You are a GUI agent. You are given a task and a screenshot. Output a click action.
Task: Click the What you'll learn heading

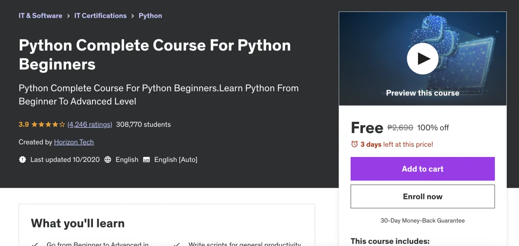(x=78, y=223)
